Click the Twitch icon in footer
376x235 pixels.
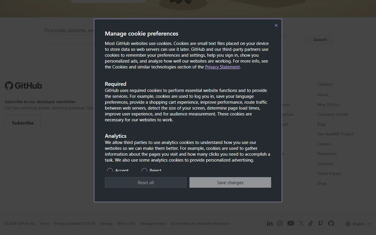click(x=321, y=224)
